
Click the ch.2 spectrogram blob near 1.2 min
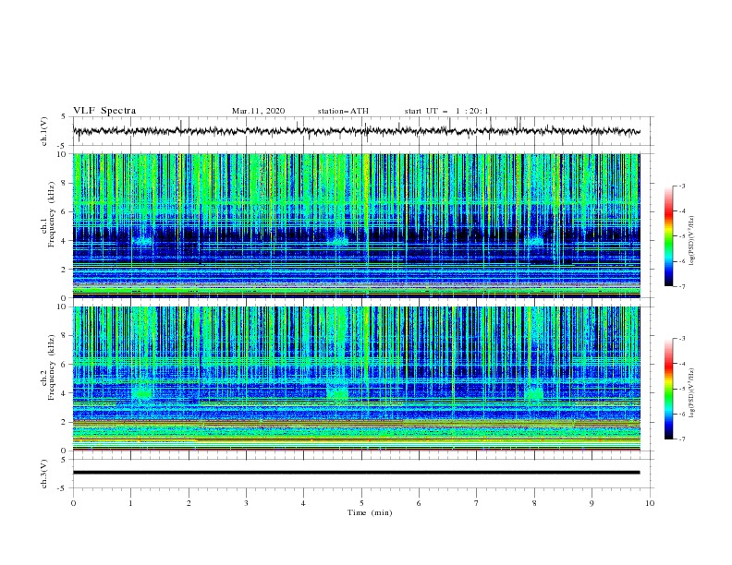142,392
